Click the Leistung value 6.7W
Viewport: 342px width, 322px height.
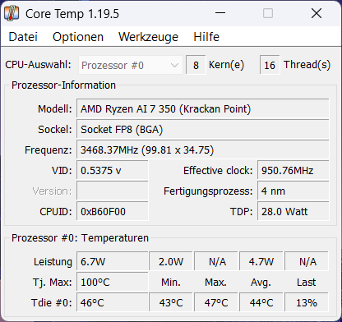(113, 261)
